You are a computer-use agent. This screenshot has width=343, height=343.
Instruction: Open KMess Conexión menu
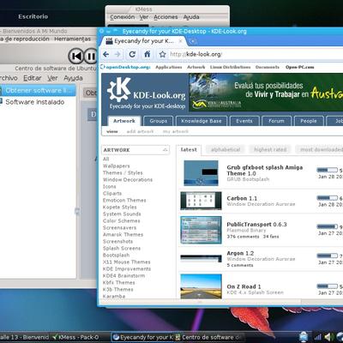123,17
